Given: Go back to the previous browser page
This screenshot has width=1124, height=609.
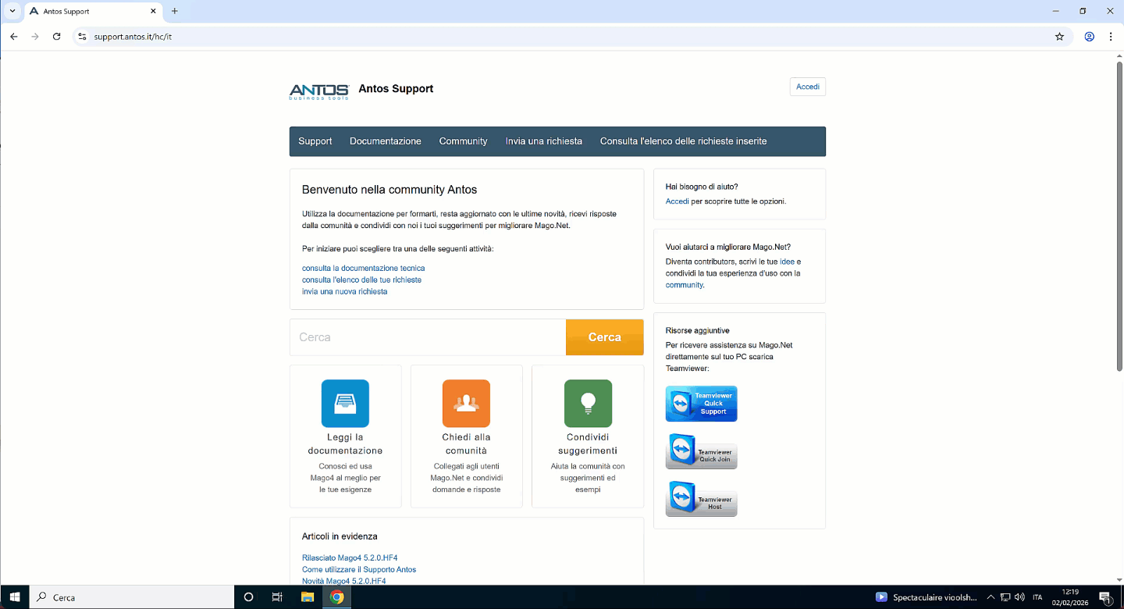Looking at the screenshot, I should coord(13,36).
